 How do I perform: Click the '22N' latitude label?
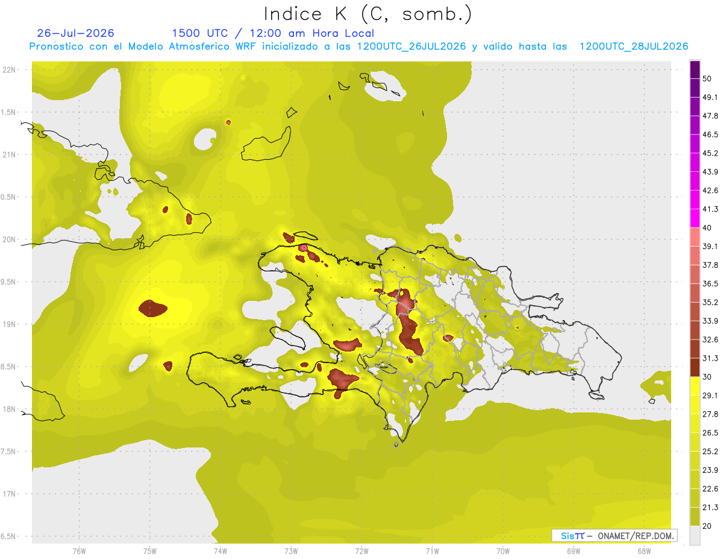pyautogui.click(x=9, y=69)
